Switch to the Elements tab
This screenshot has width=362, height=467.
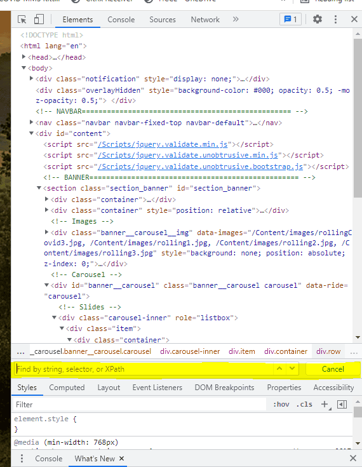click(x=77, y=20)
